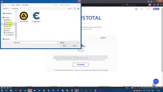Open File Explorer from the taskbar

click(x=11, y=90)
